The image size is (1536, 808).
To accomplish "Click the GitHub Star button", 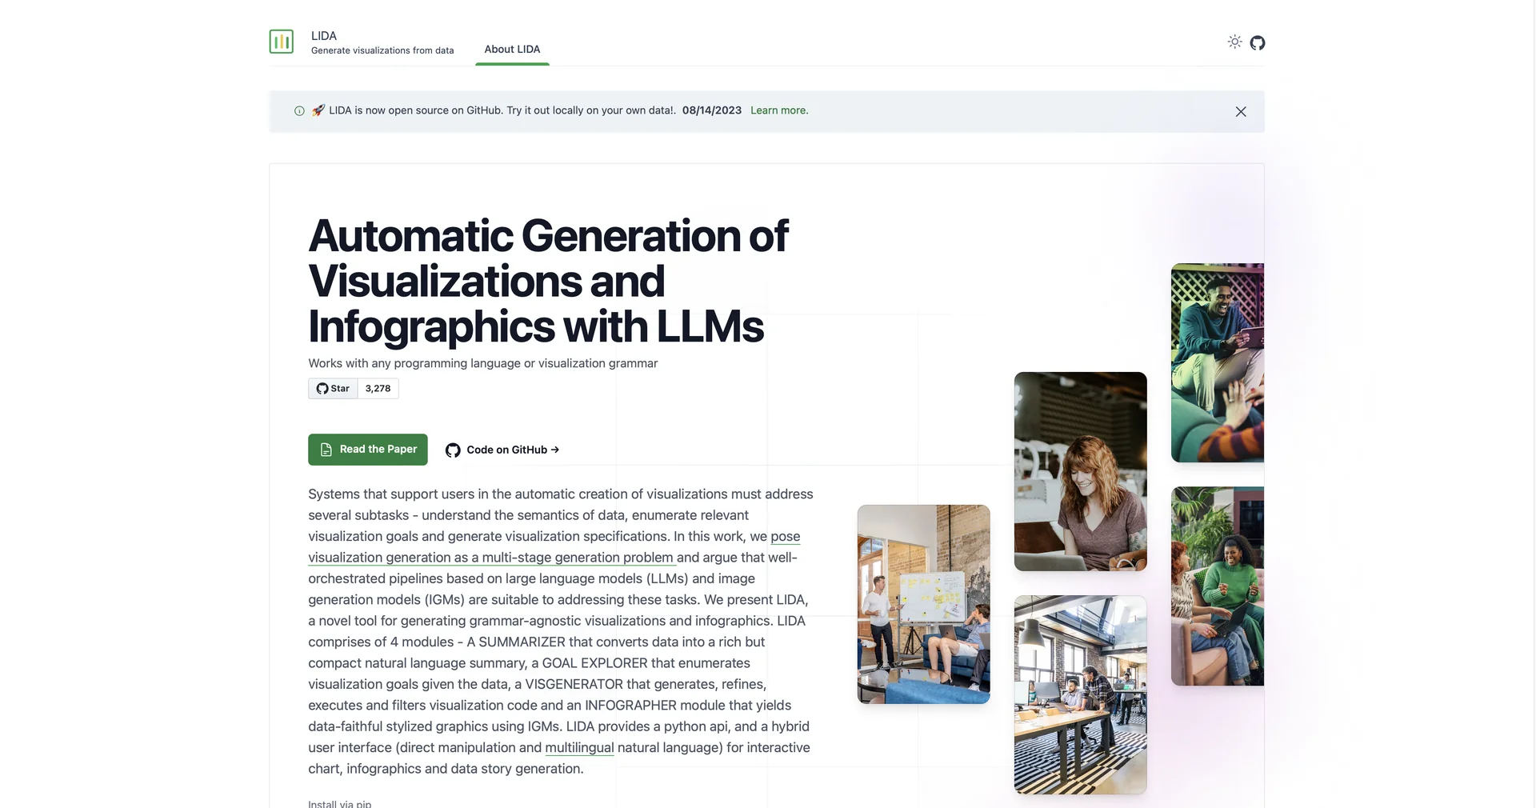I will point(333,389).
